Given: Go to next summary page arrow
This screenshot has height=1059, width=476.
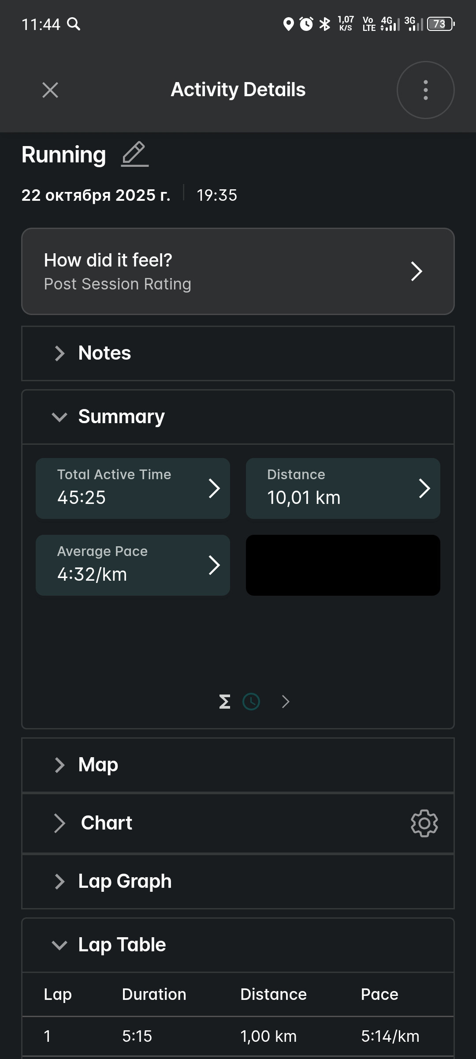Looking at the screenshot, I should (286, 702).
